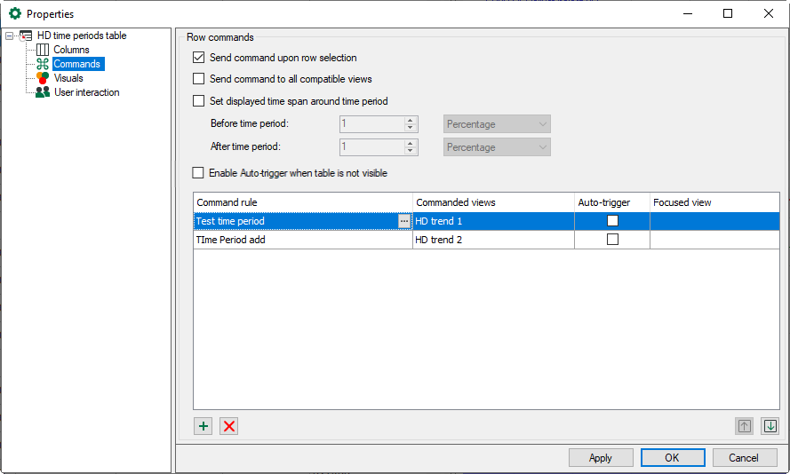Uncheck Send command upon row selection

[199, 58]
